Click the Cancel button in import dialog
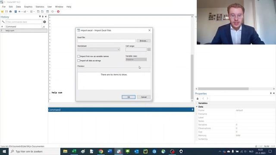This screenshot has height=155, width=276. [x=144, y=97]
